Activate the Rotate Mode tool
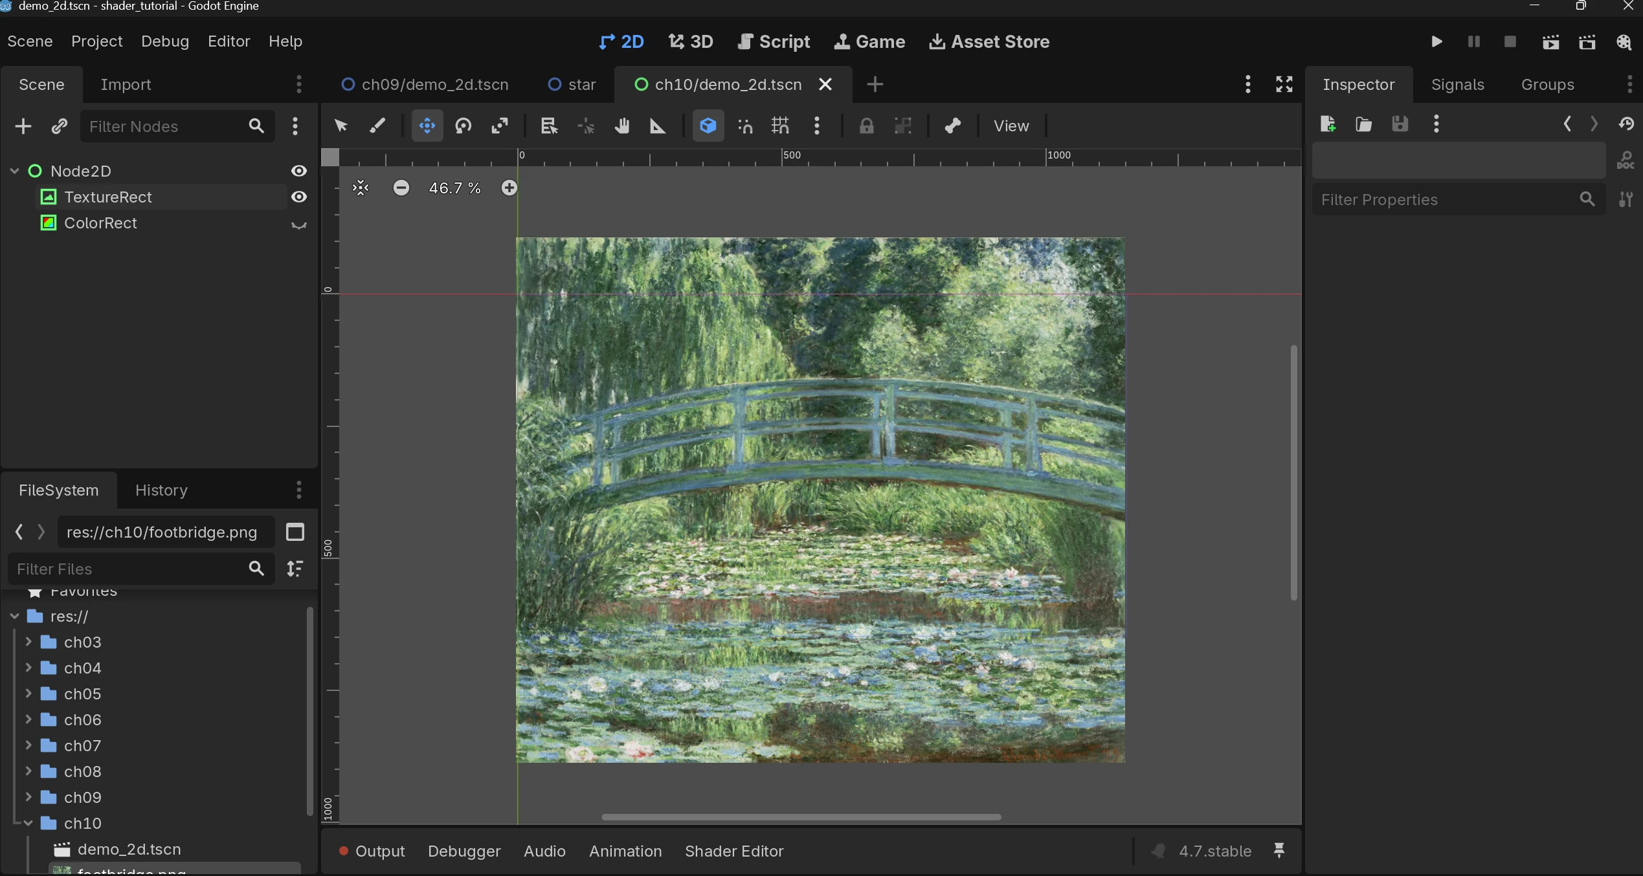Viewport: 1643px width, 876px height. [463, 126]
